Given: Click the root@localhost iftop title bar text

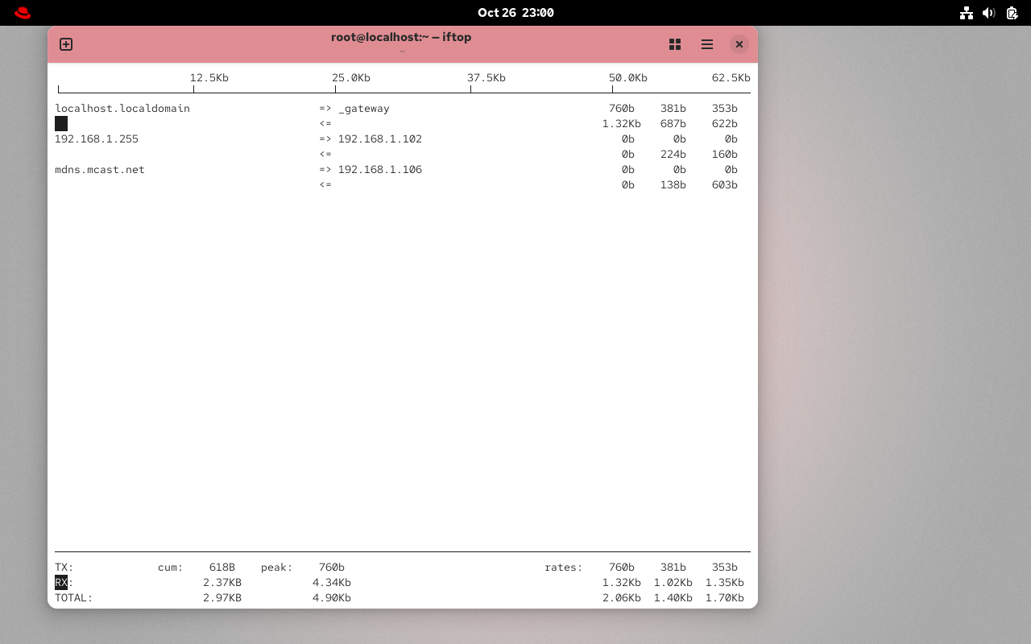Looking at the screenshot, I should pyautogui.click(x=401, y=37).
